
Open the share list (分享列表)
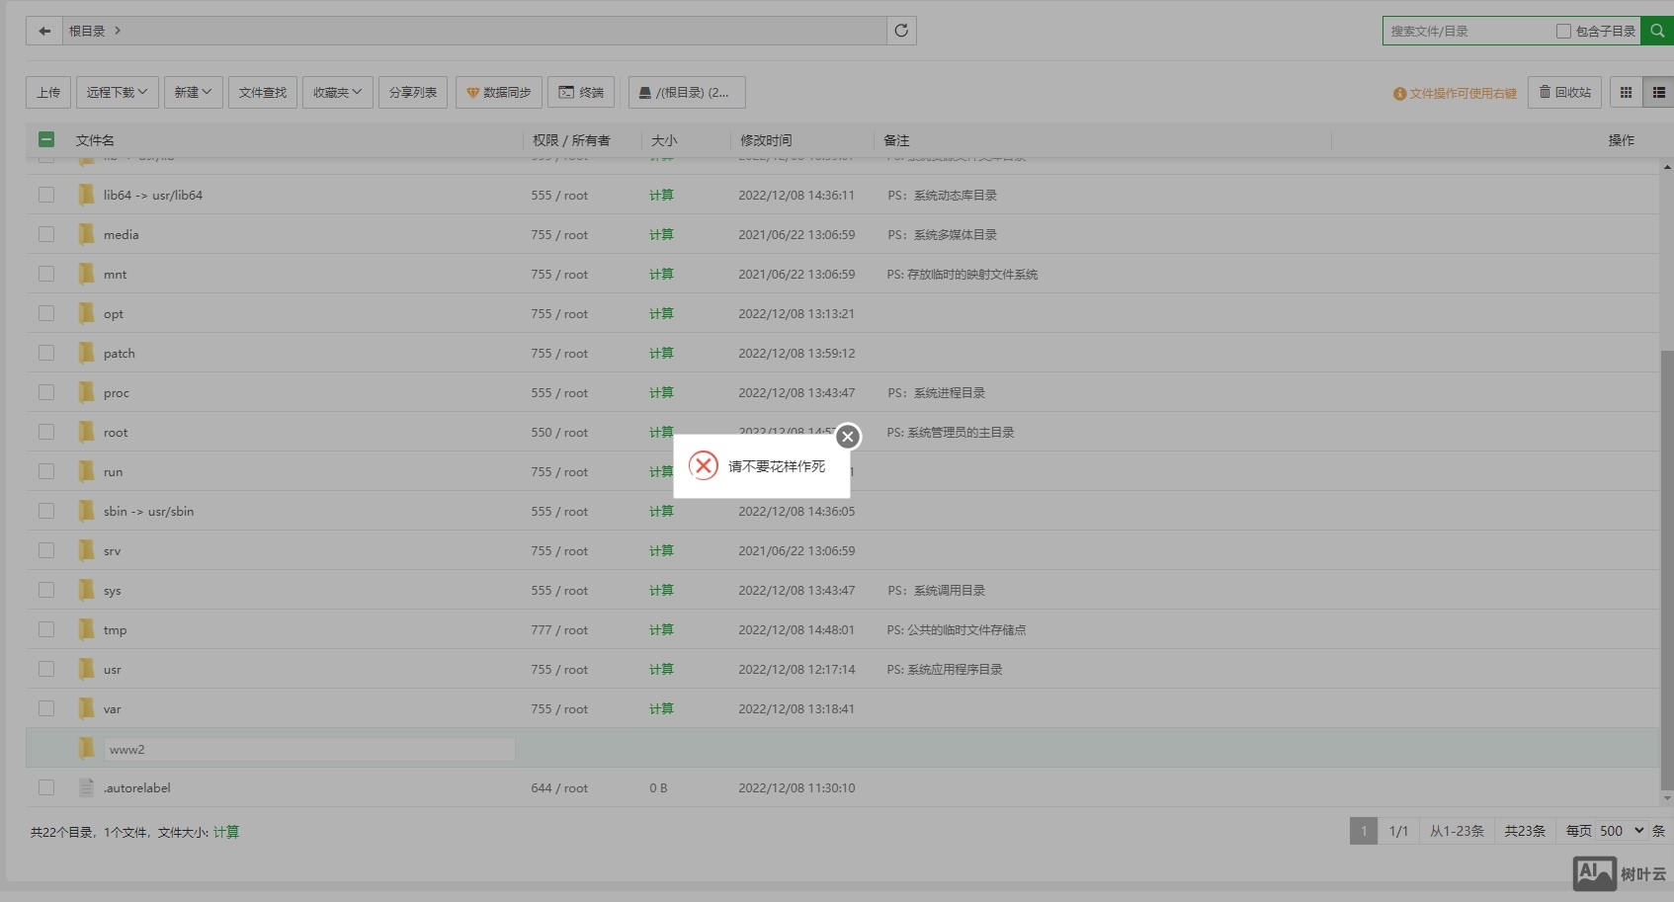412,92
